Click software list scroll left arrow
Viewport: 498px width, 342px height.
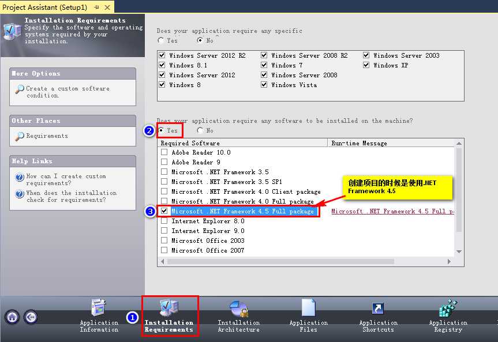tap(162, 262)
